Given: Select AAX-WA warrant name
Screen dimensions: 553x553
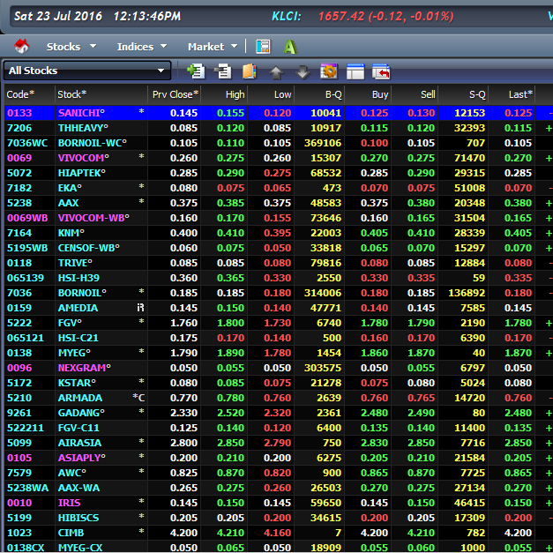Looking at the screenshot, I should [78, 488].
